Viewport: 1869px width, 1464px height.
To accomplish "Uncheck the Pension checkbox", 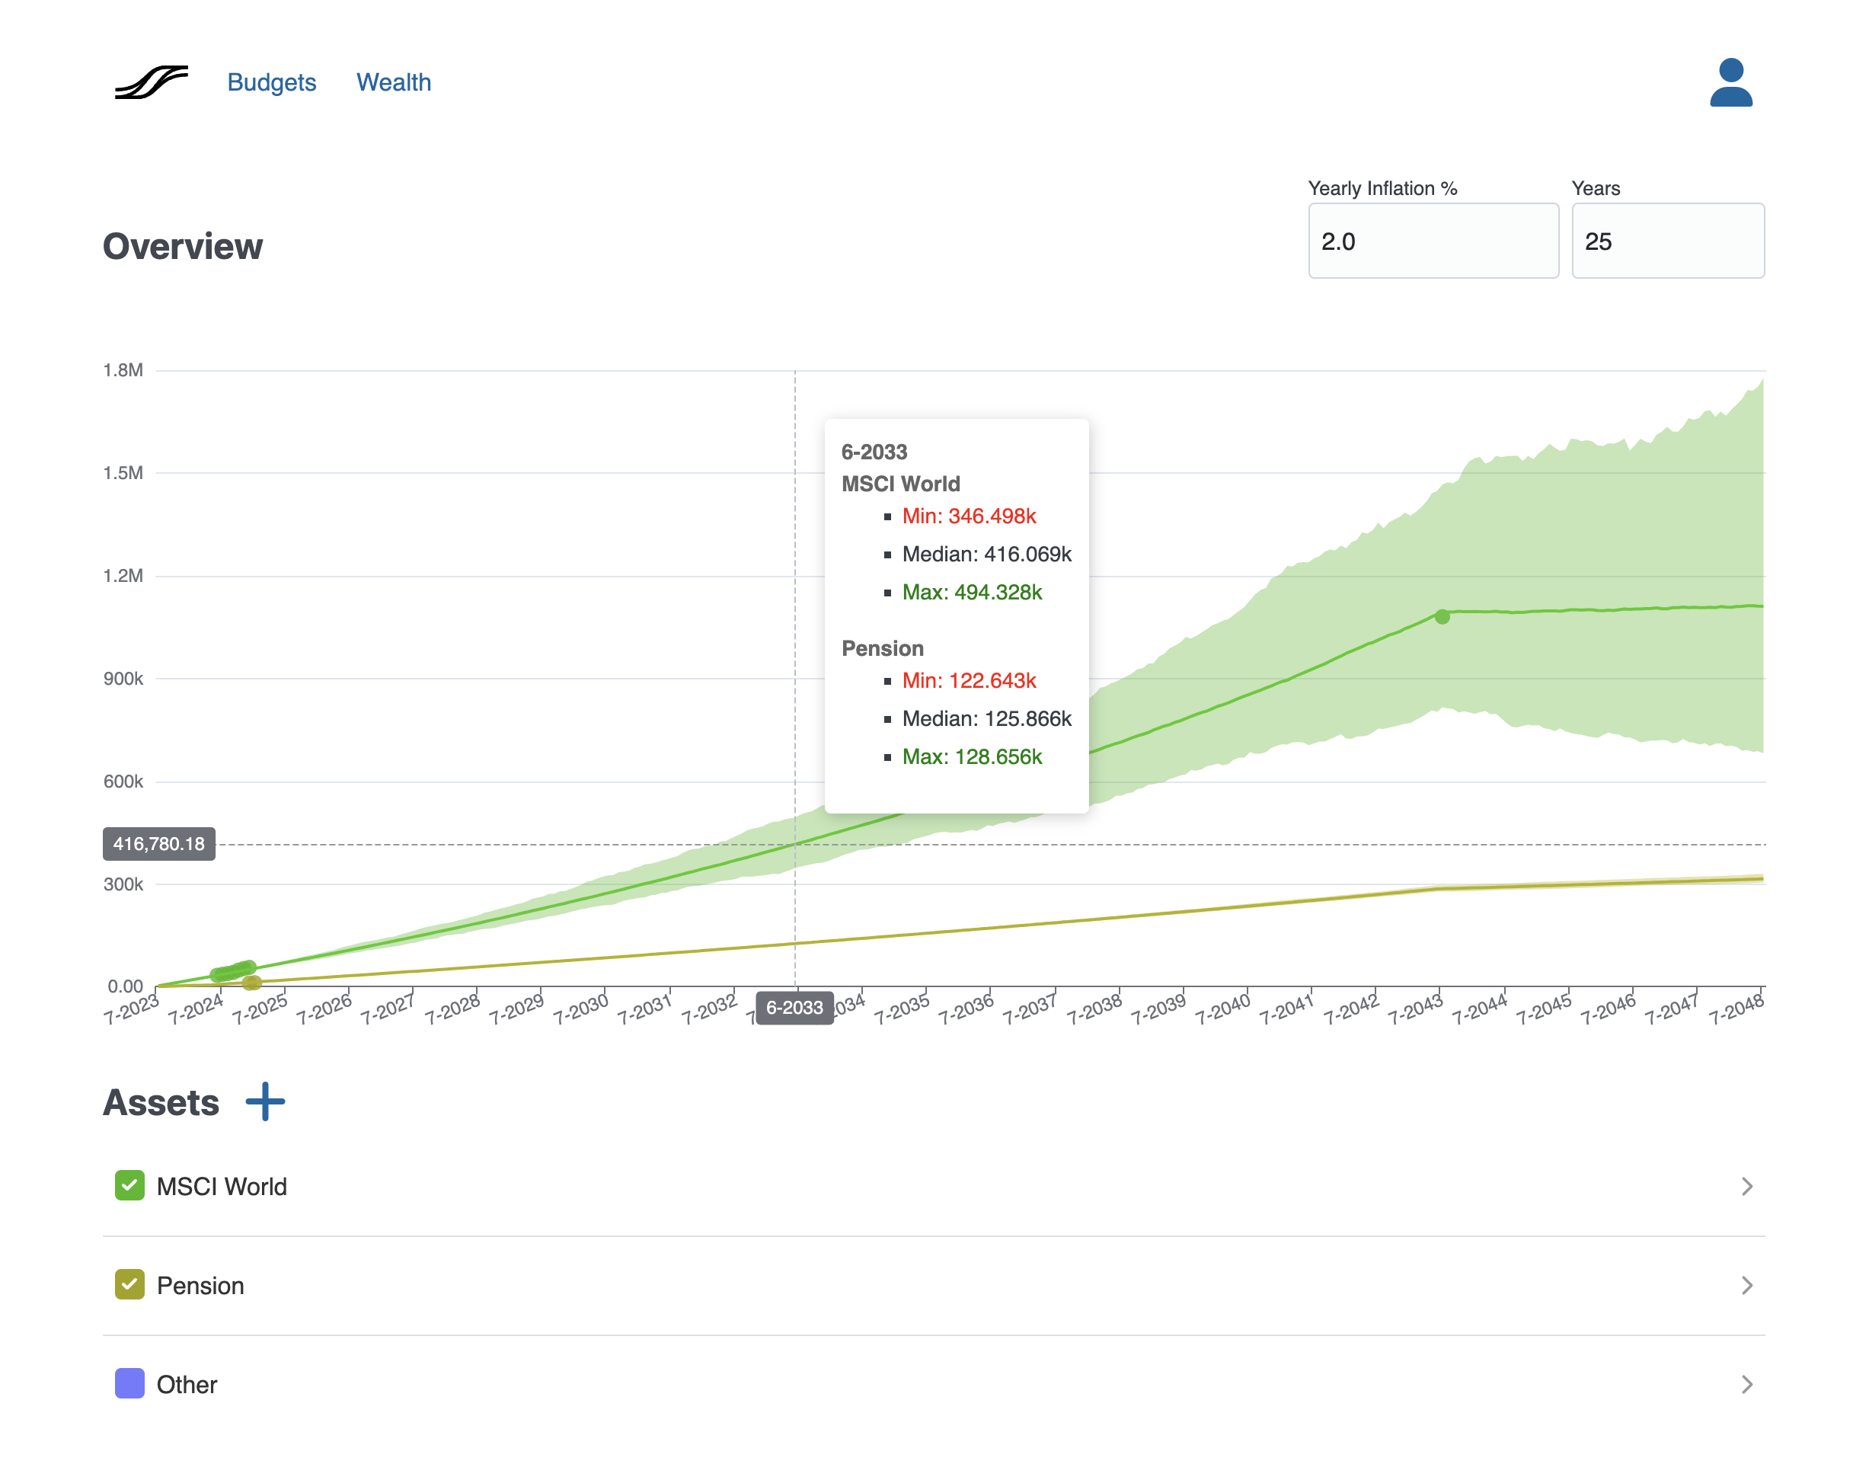I will (x=129, y=1284).
